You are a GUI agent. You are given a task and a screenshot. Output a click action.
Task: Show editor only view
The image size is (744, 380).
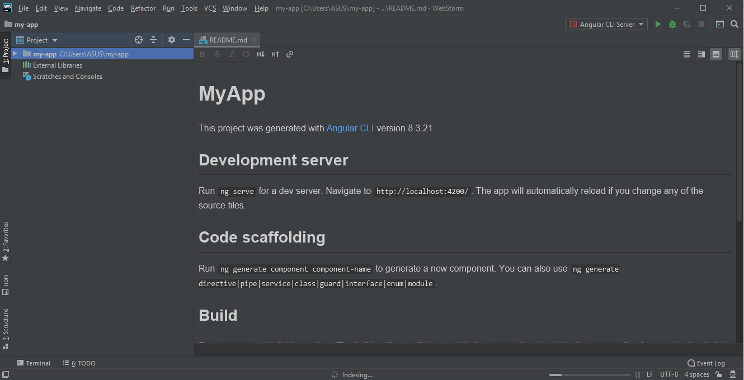(x=687, y=54)
